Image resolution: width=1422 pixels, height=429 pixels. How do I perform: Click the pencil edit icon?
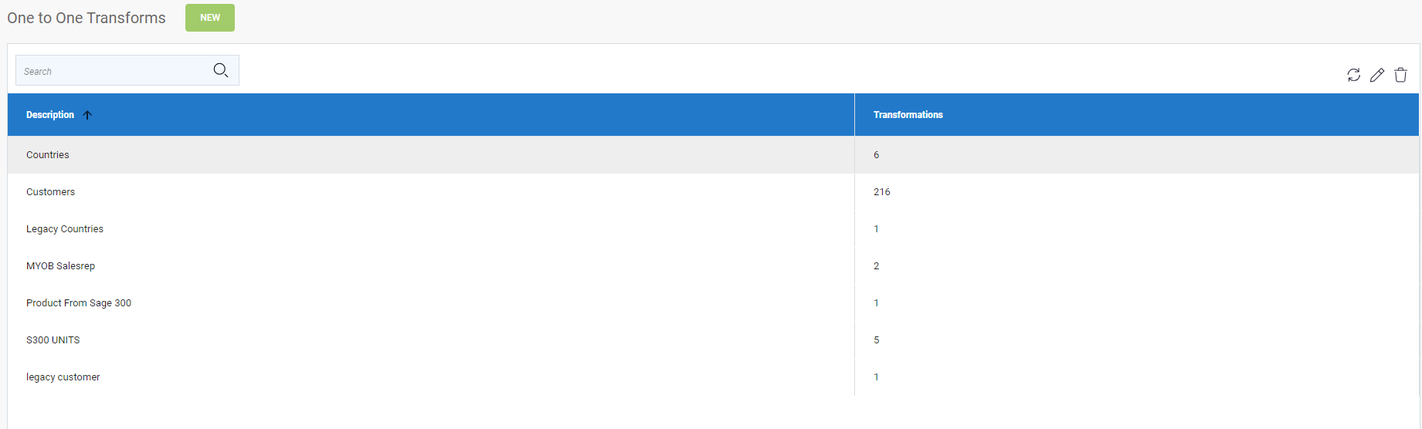click(x=1376, y=75)
